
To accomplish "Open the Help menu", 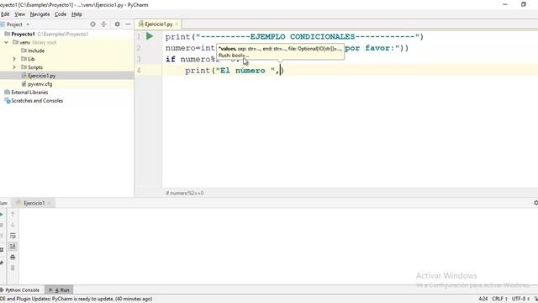I will [x=76, y=14].
